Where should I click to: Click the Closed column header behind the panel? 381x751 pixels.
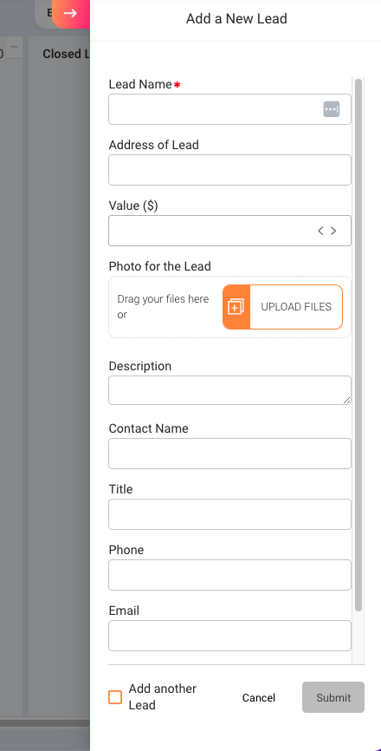click(66, 54)
